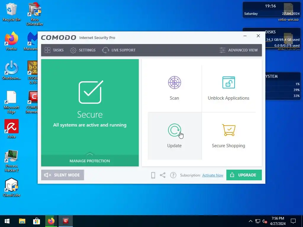This screenshot has height=227, width=303.
Task: Launch Secure Shopping
Action: pyautogui.click(x=229, y=136)
